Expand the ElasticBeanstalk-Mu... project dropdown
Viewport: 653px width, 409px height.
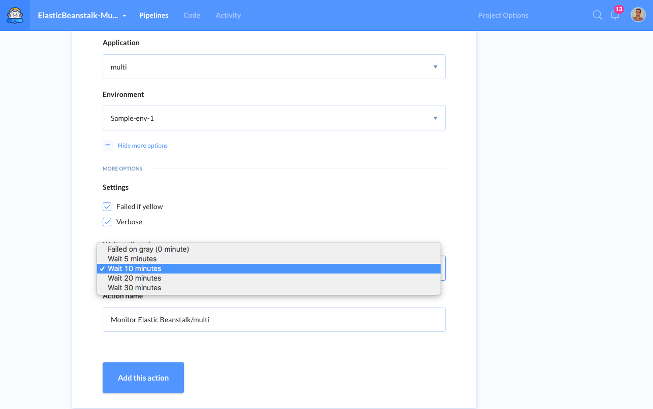[82, 15]
